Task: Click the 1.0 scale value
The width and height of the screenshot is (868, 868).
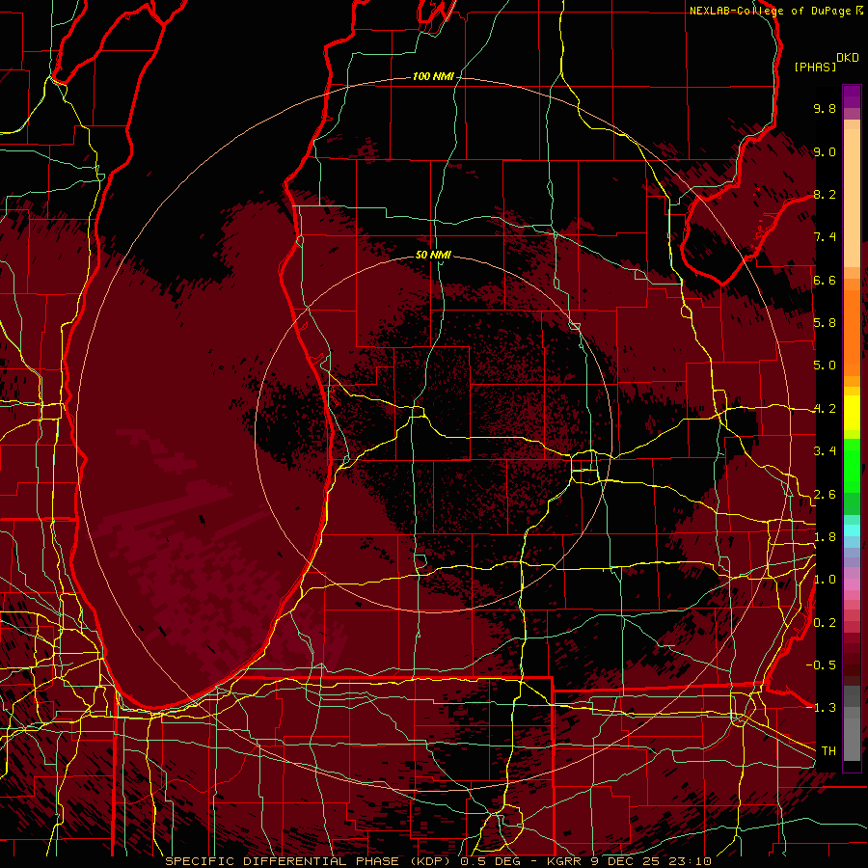Action: tap(825, 580)
